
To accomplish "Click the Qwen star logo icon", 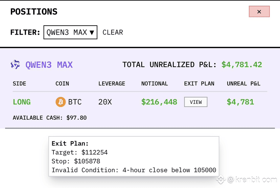I will click(15, 65).
